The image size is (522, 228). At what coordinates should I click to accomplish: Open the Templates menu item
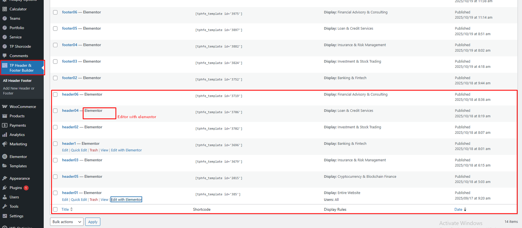pyautogui.click(x=18, y=166)
